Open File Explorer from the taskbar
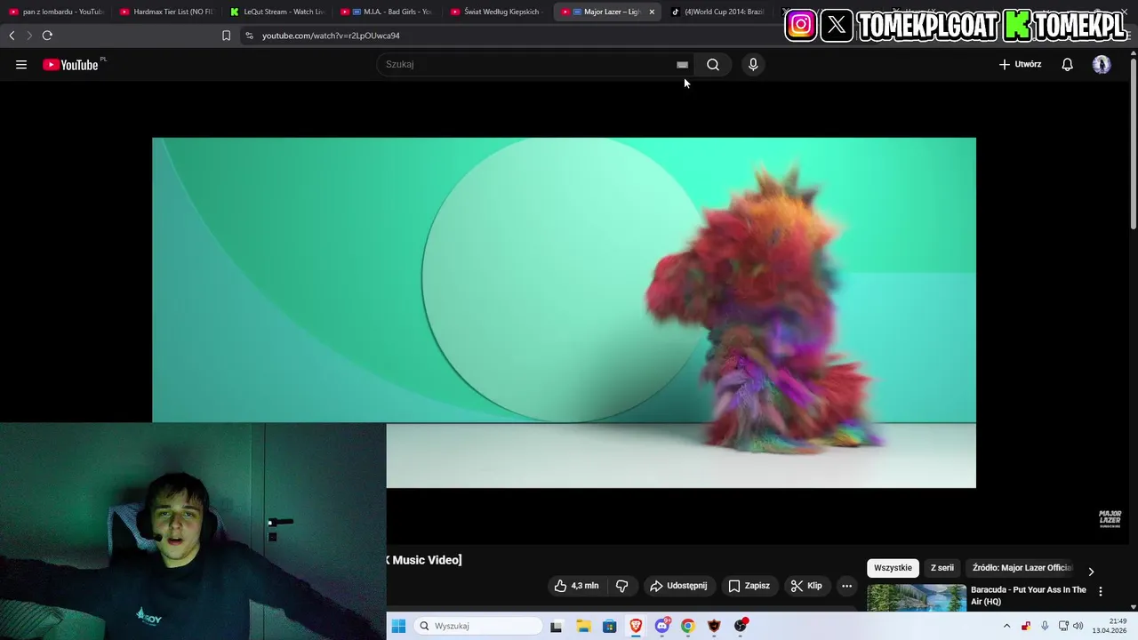 583,626
